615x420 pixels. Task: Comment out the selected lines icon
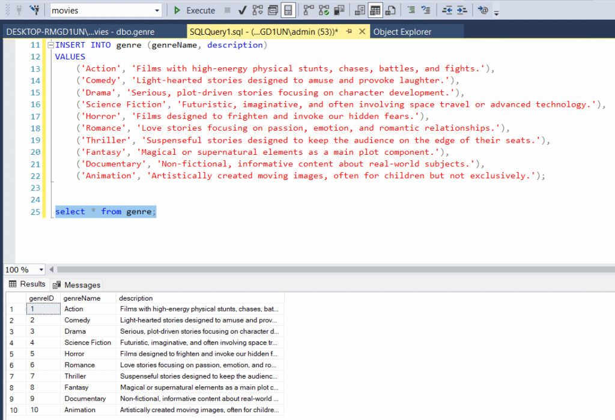(411, 10)
